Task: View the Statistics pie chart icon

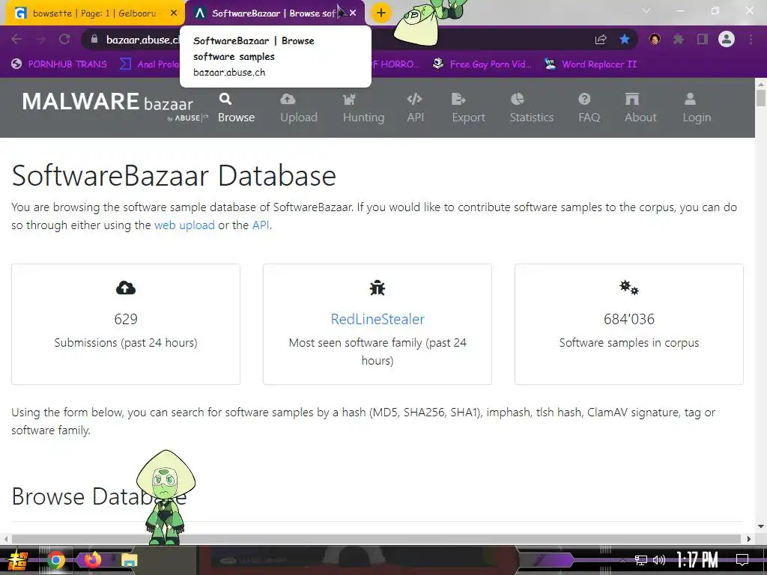Action: coord(517,100)
